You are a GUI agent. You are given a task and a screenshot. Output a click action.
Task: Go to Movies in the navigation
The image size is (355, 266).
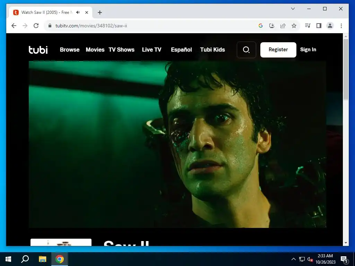point(95,50)
